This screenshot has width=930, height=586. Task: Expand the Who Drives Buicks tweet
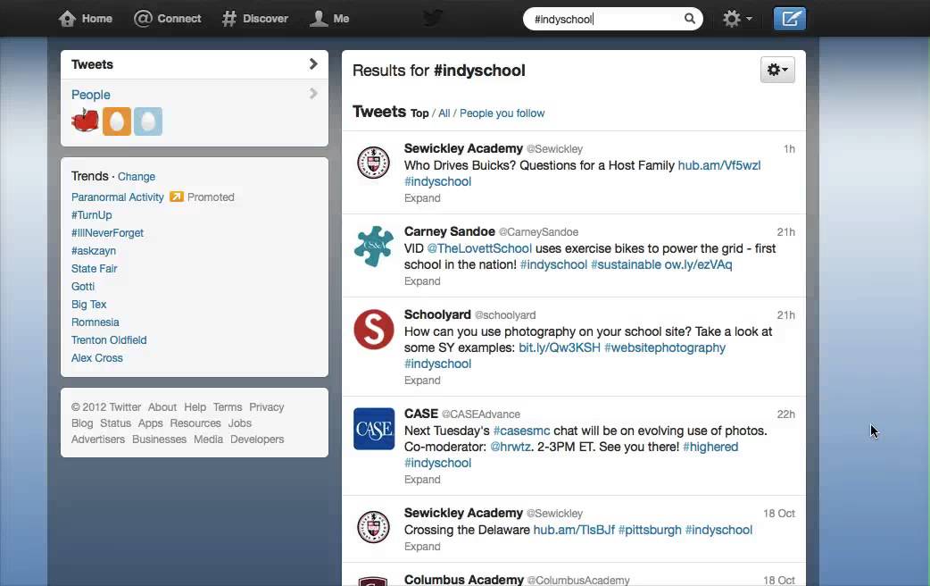[x=422, y=198]
